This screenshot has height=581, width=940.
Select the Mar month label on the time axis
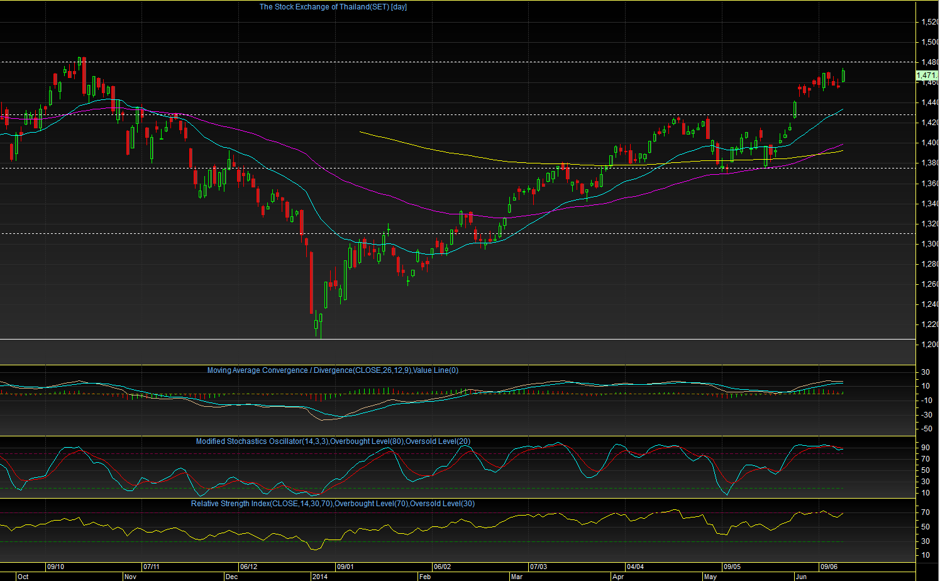pos(517,577)
